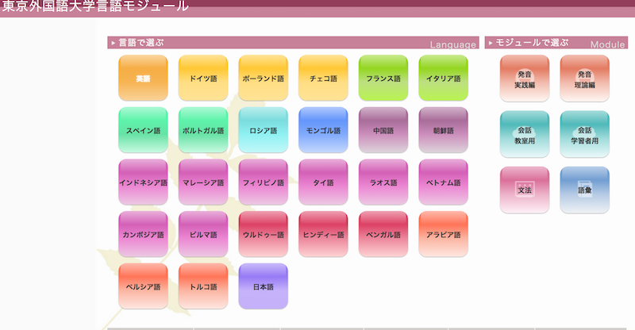Viewport: 635px width, 330px height.
Task: Open the インドネシア語 tile
Action: pos(143,182)
